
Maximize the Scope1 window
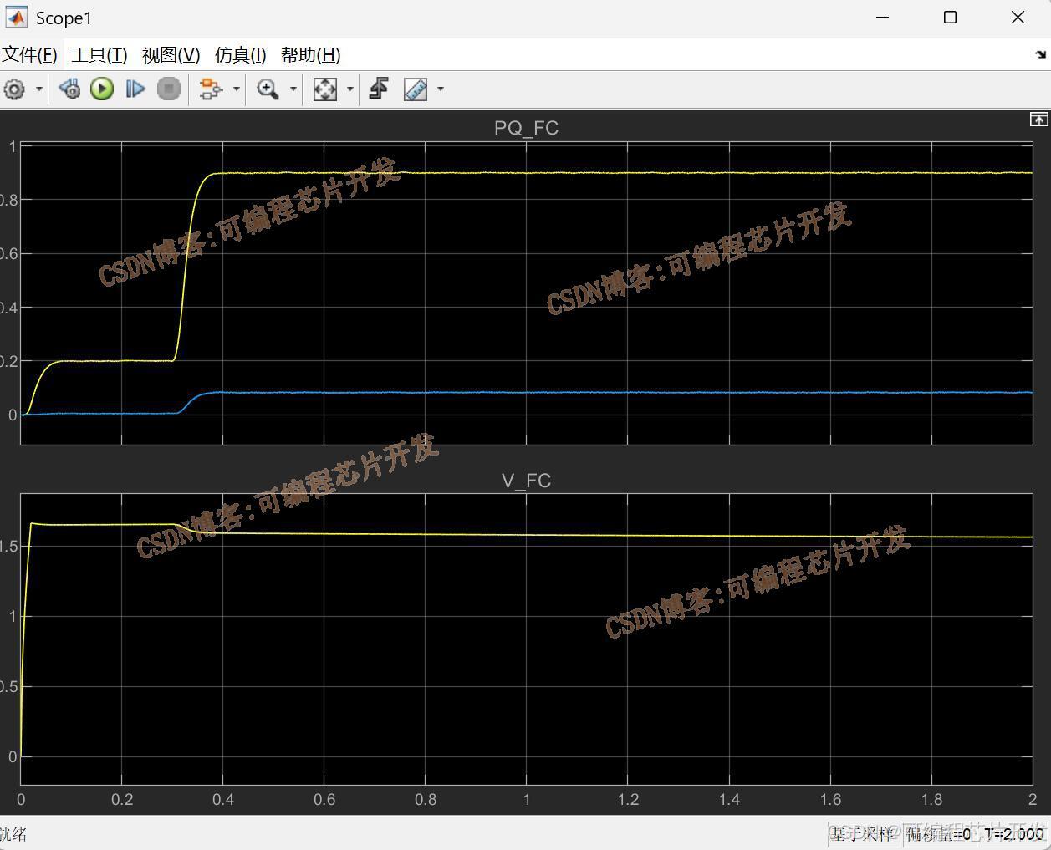tap(950, 18)
